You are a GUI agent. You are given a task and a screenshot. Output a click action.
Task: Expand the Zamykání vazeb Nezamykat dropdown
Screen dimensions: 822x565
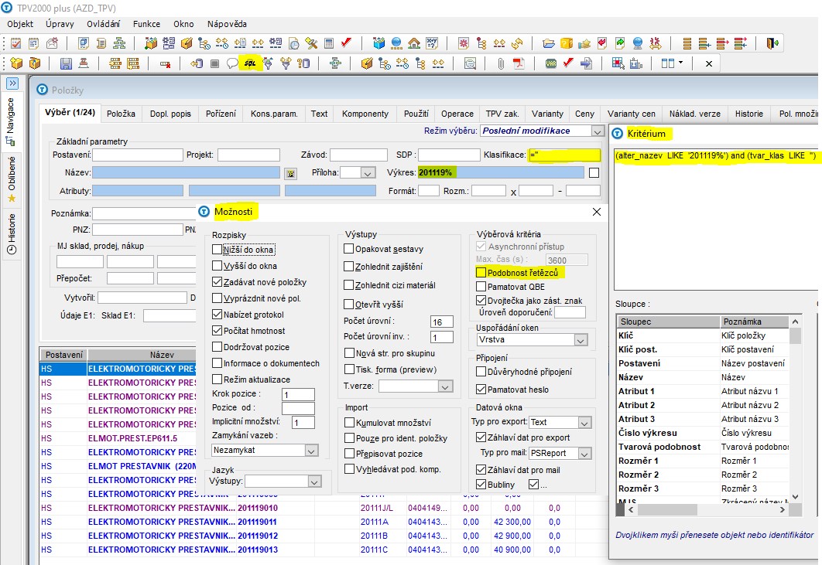[x=311, y=451]
